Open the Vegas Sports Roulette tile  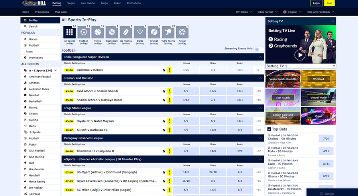pos(283,79)
